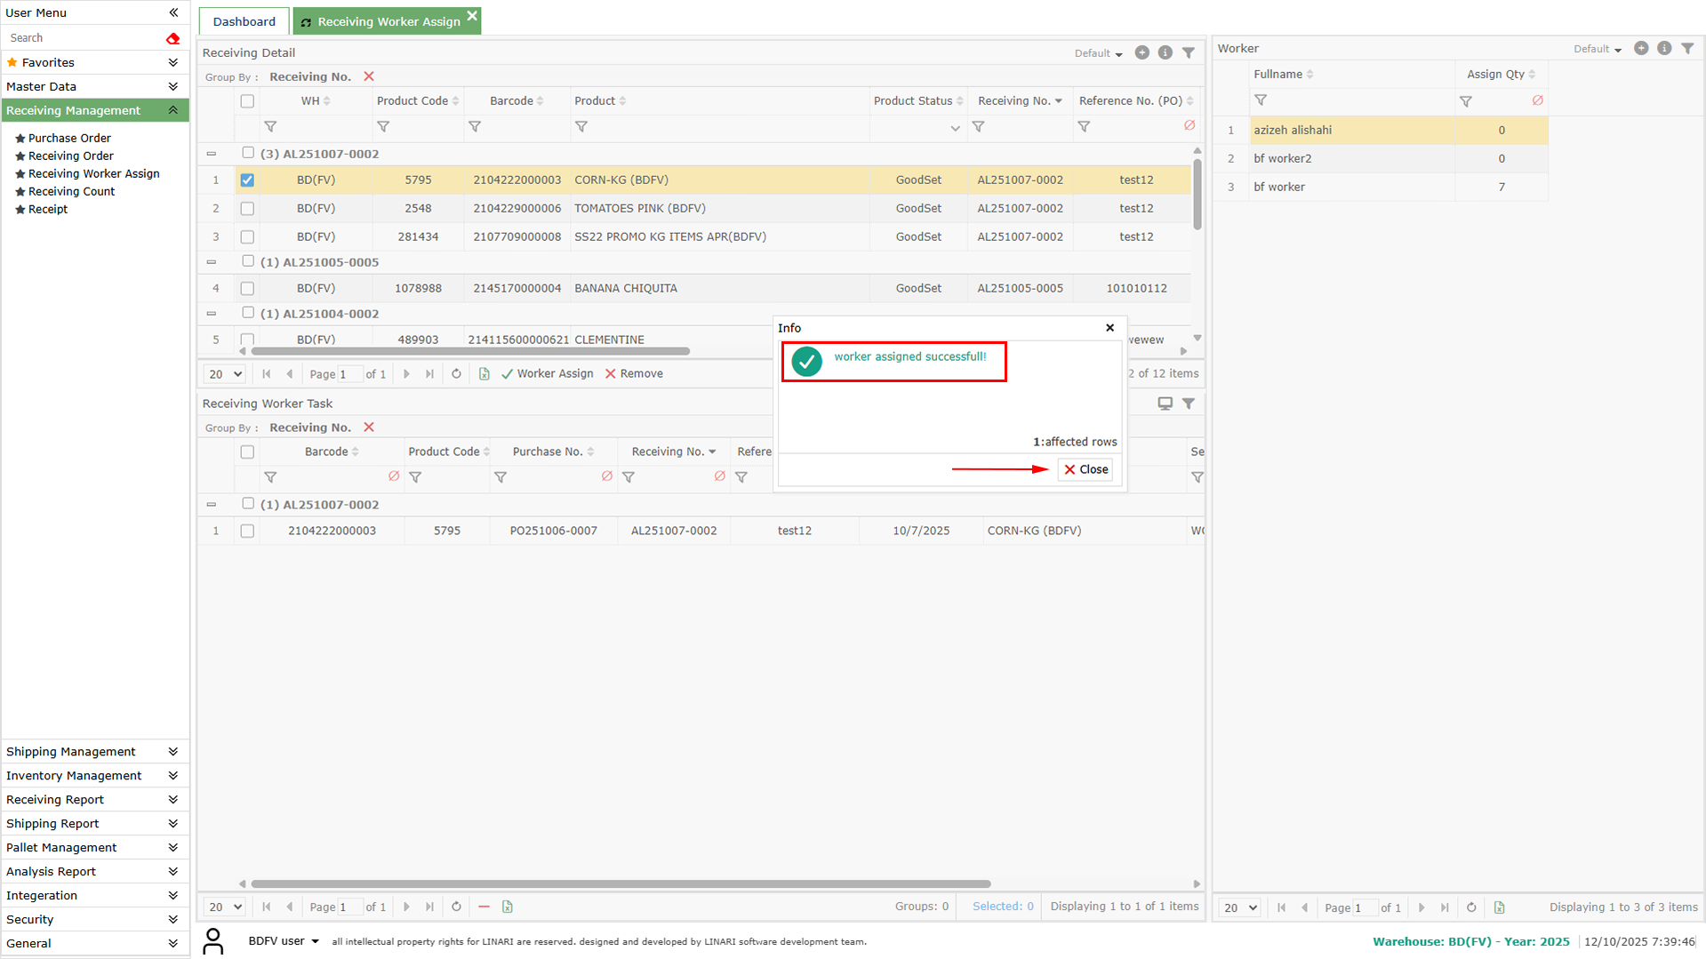The image size is (1706, 959).
Task: Open Receiving Count from the sidebar menu
Action: pos(71,191)
